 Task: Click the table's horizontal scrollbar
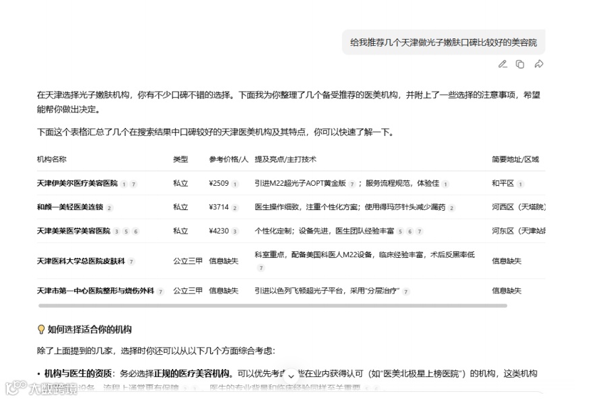272,306
